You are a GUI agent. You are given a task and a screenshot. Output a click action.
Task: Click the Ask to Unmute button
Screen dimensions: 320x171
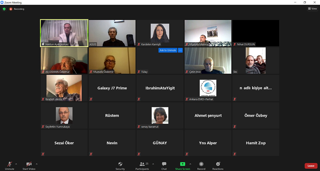pos(168,50)
